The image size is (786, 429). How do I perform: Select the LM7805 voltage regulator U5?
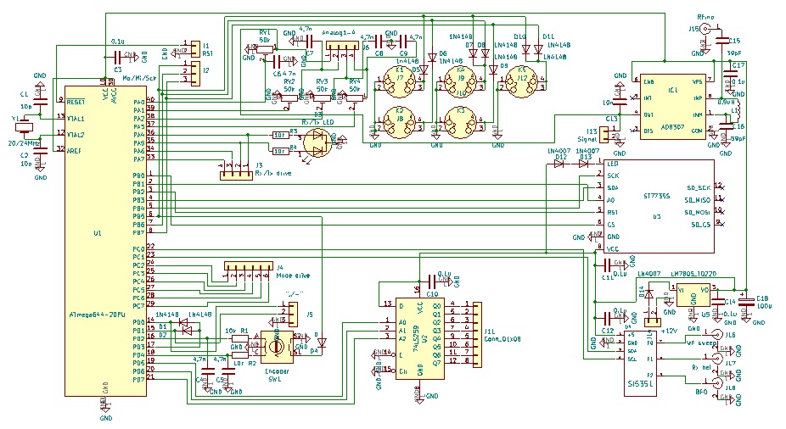click(x=694, y=293)
